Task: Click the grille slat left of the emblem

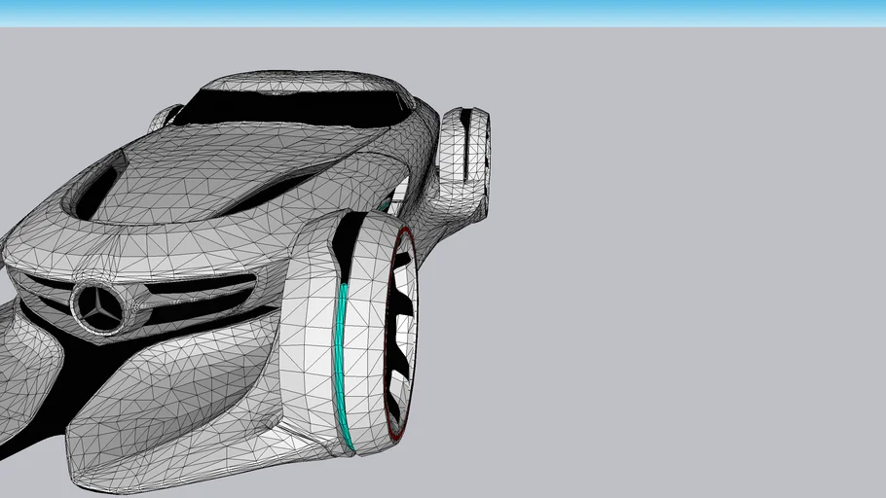Action: [x=44, y=289]
